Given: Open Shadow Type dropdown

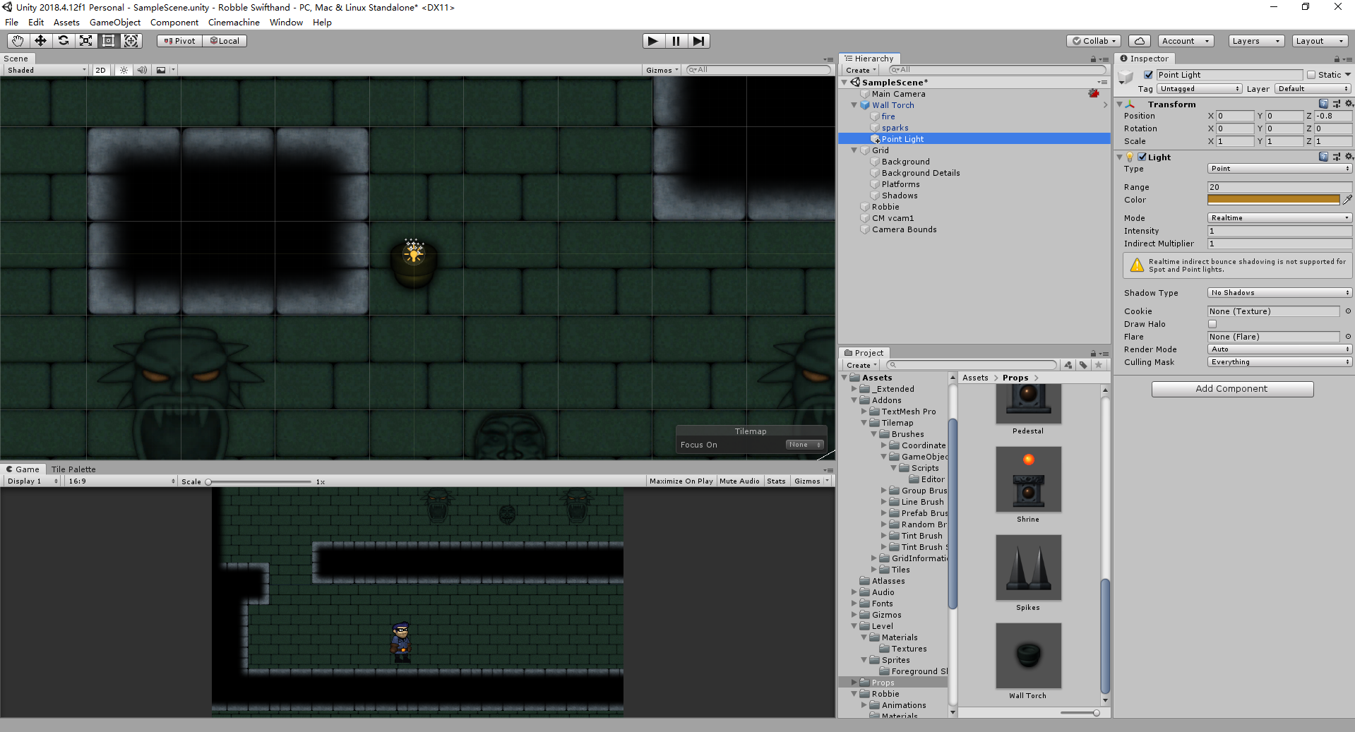Looking at the screenshot, I should click(x=1279, y=293).
